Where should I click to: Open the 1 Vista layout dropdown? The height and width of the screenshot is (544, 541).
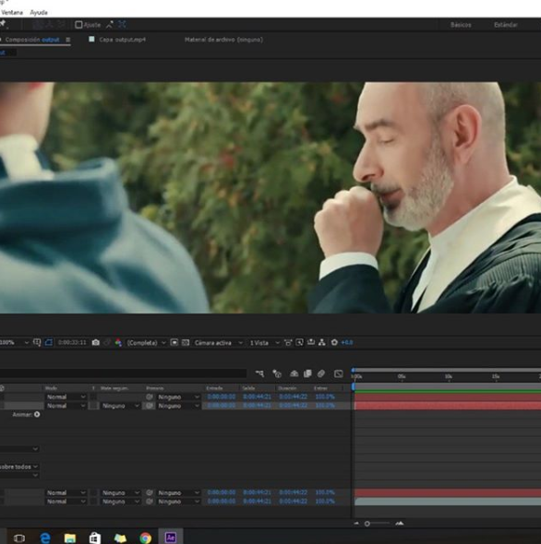[264, 343]
